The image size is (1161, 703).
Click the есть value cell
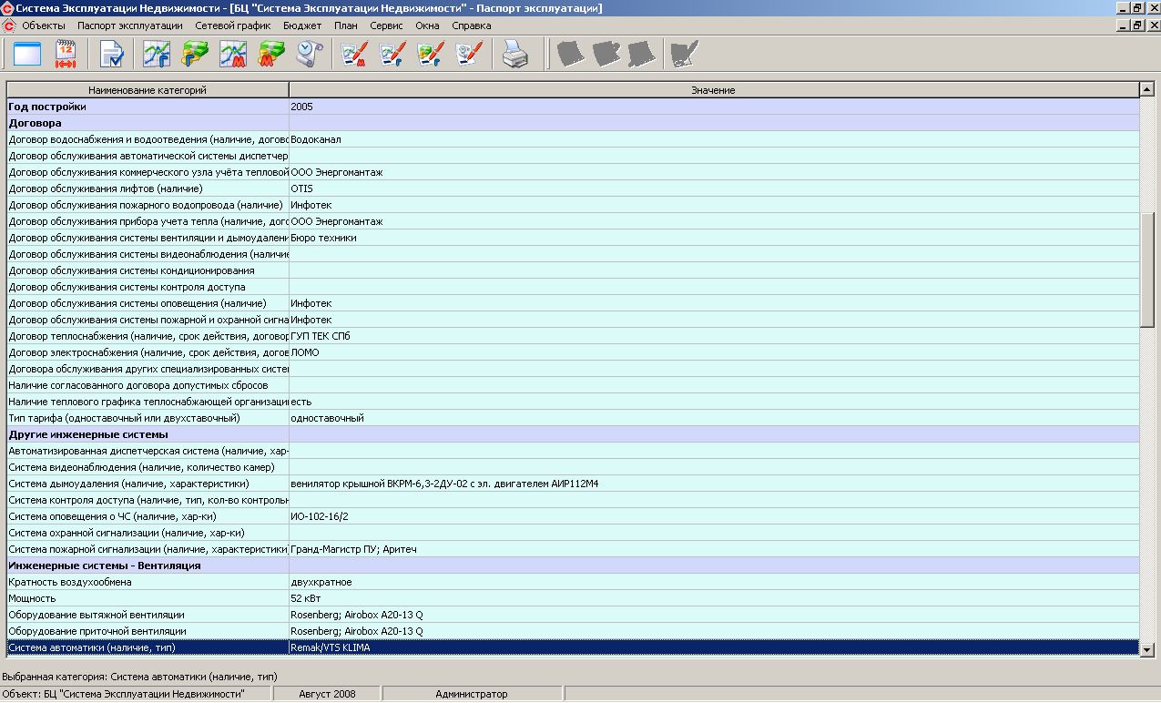pyautogui.click(x=714, y=402)
